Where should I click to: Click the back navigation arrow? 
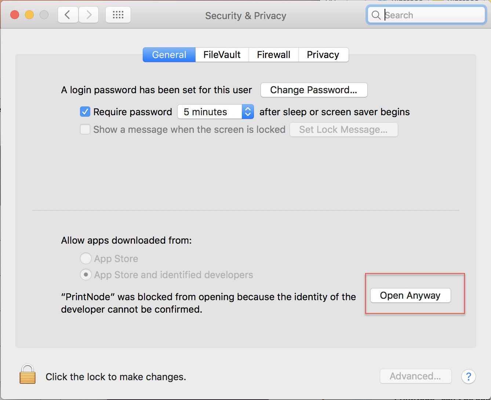pos(68,15)
